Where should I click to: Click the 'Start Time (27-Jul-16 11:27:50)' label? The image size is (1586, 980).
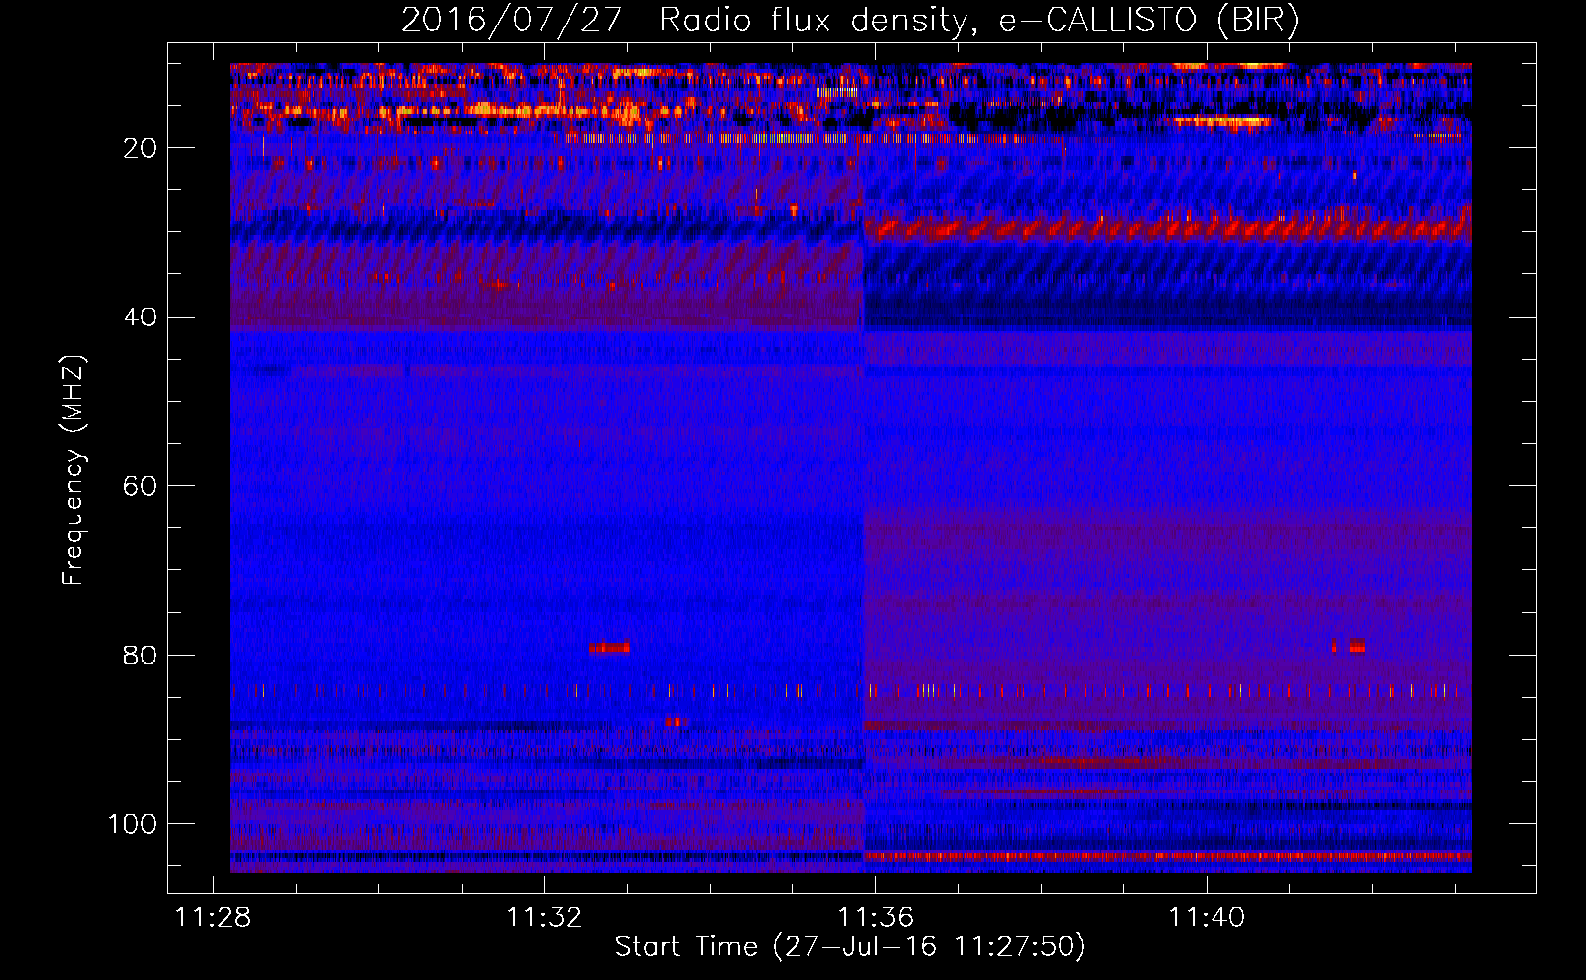tap(850, 947)
